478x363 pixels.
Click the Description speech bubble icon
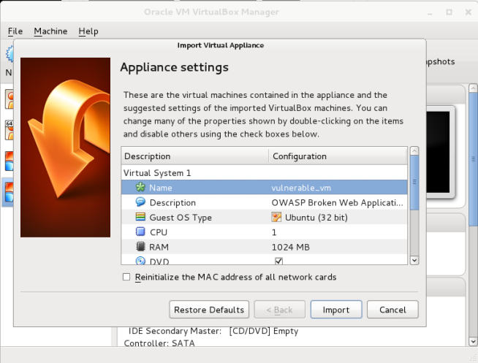click(140, 202)
